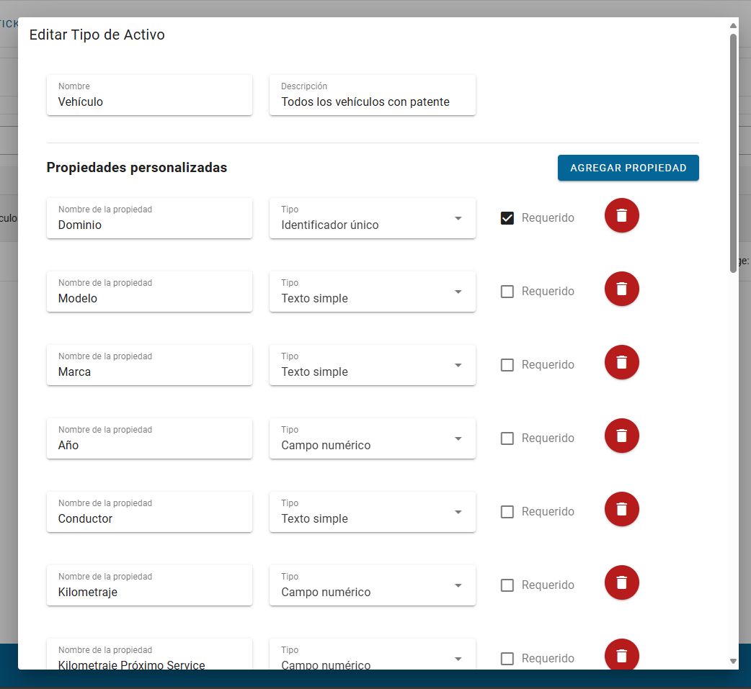This screenshot has width=751, height=689.
Task: Trash the Kilometraje Próximo Service property
Action: click(x=621, y=655)
